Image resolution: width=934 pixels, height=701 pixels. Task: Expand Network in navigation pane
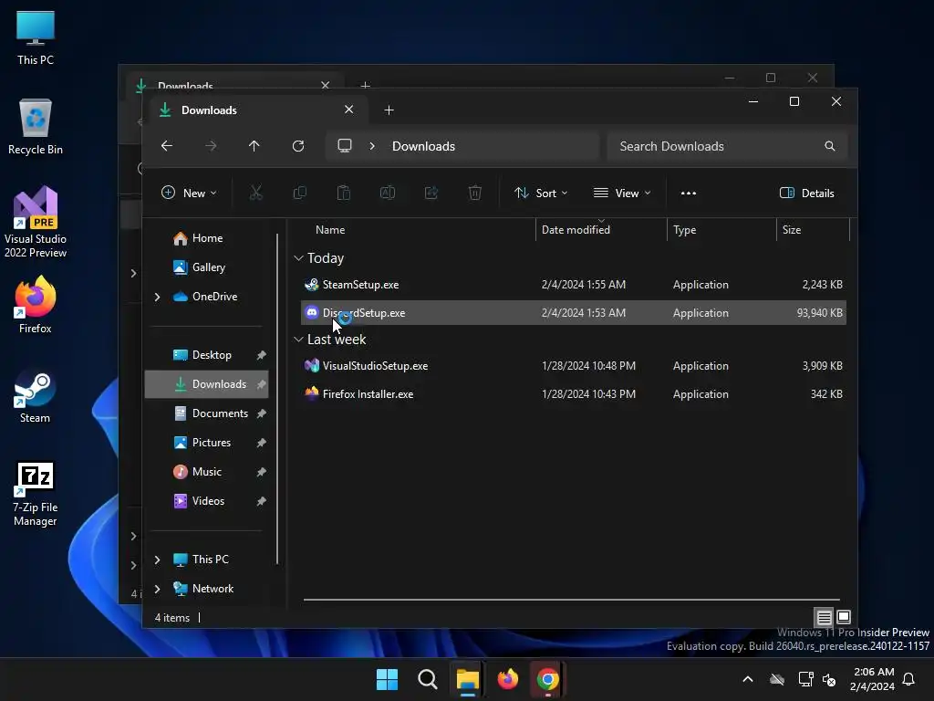pyautogui.click(x=157, y=589)
